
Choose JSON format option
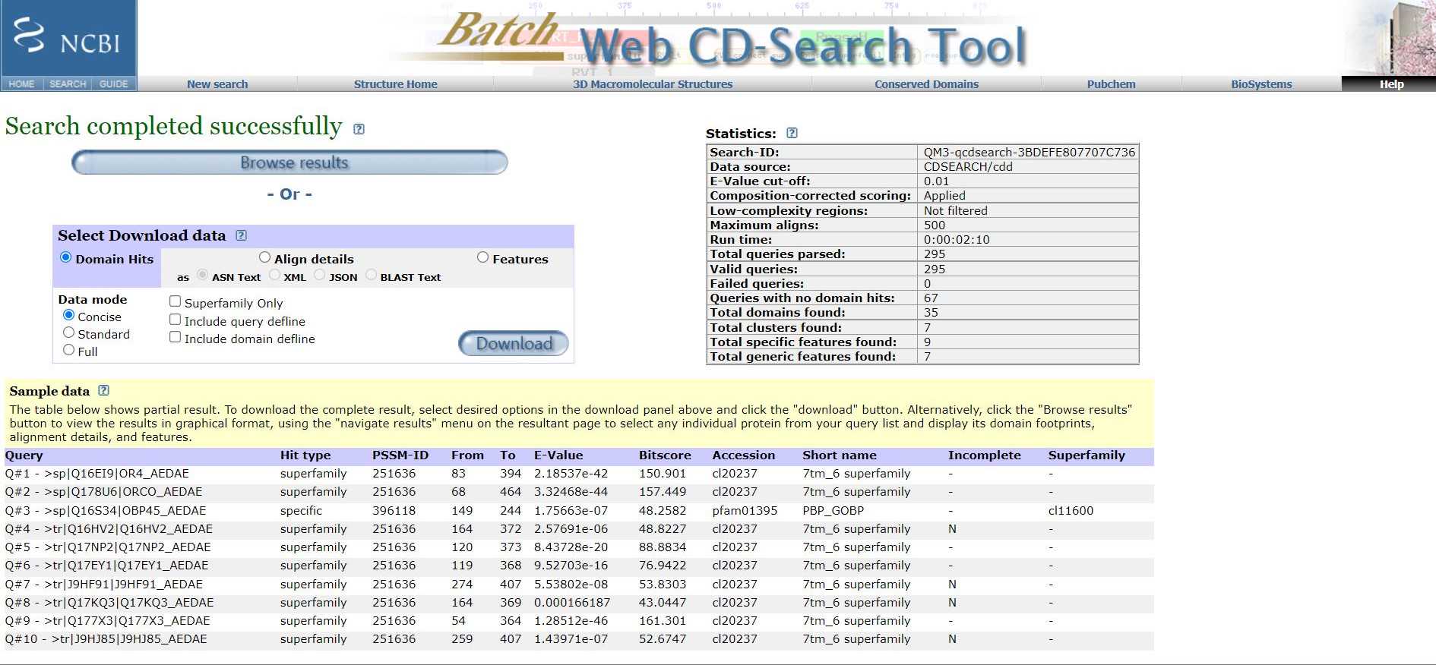[320, 275]
